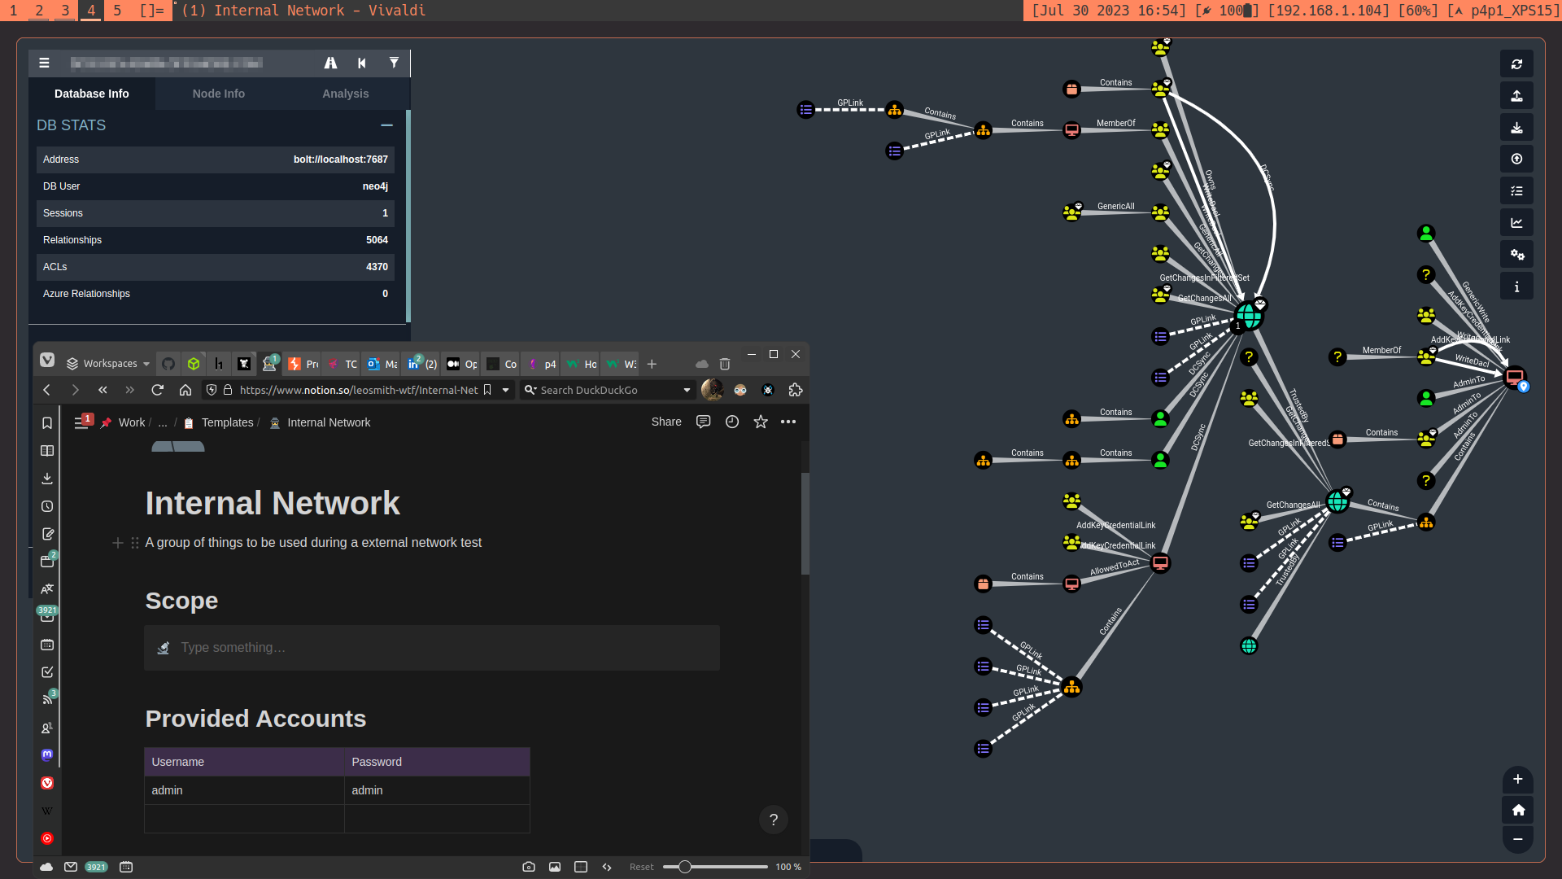This screenshot has width=1562, height=879.
Task: Click the info 'i' icon in toolbar
Action: 1516,286
